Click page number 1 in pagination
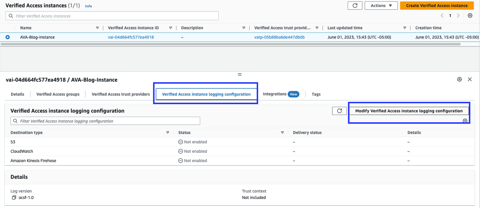The width and height of the screenshot is (480, 208). click(449, 15)
